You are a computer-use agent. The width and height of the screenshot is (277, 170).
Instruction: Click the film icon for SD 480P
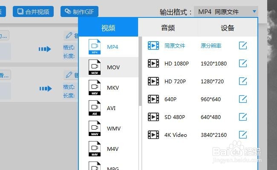click(x=153, y=117)
